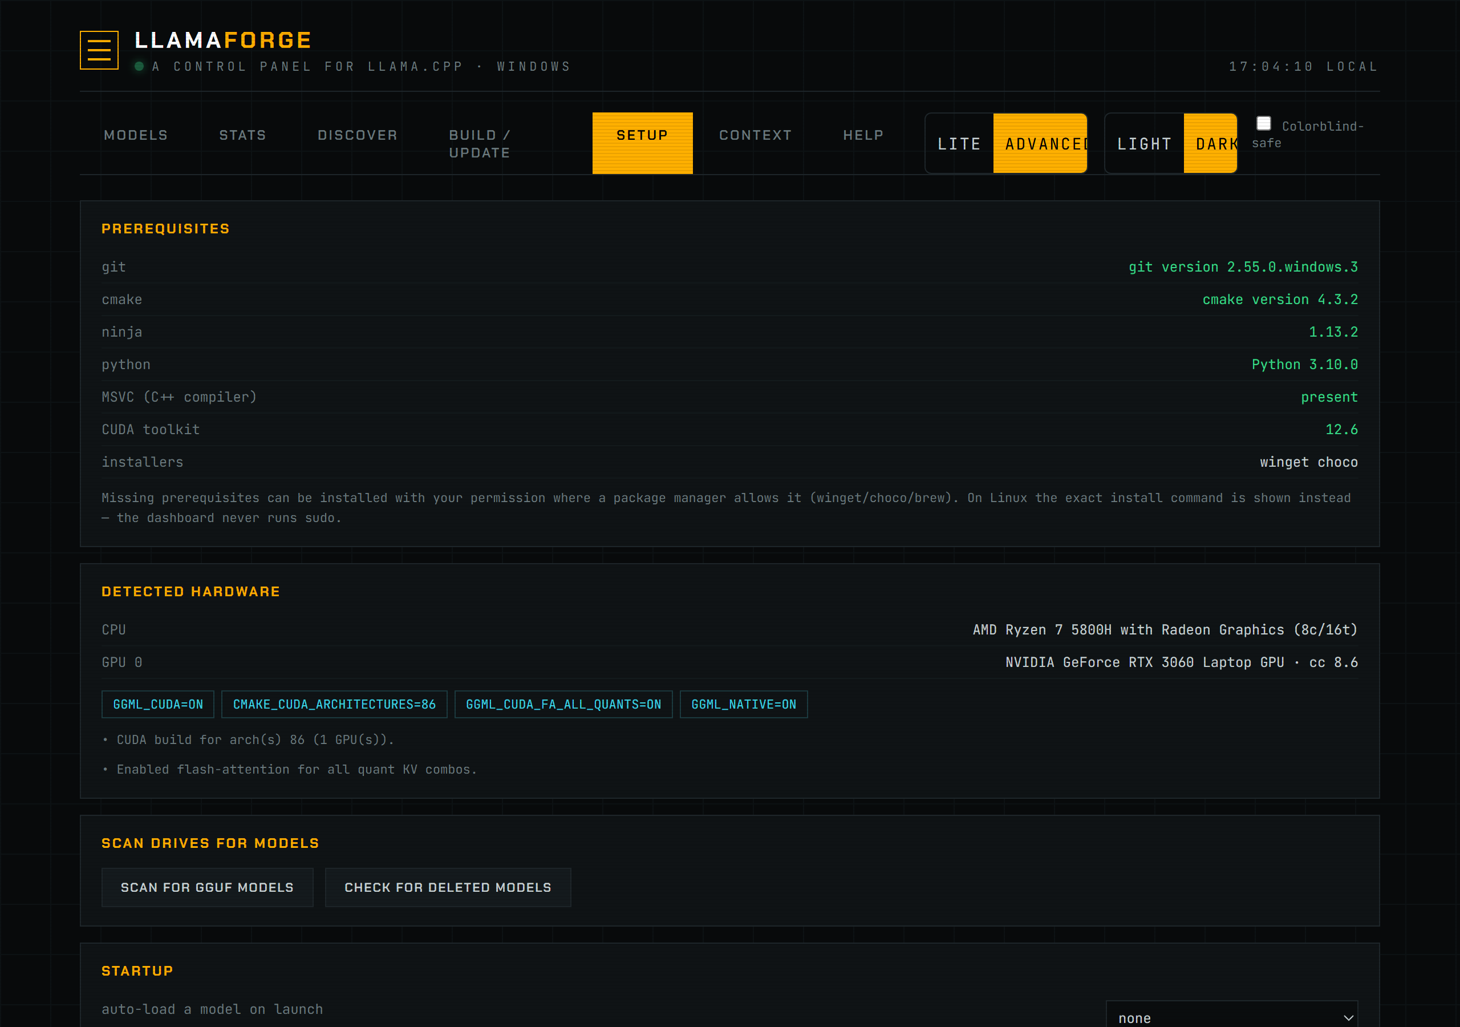Click the 'python' prerequisite label
This screenshot has width=1460, height=1027.
[x=126, y=365]
